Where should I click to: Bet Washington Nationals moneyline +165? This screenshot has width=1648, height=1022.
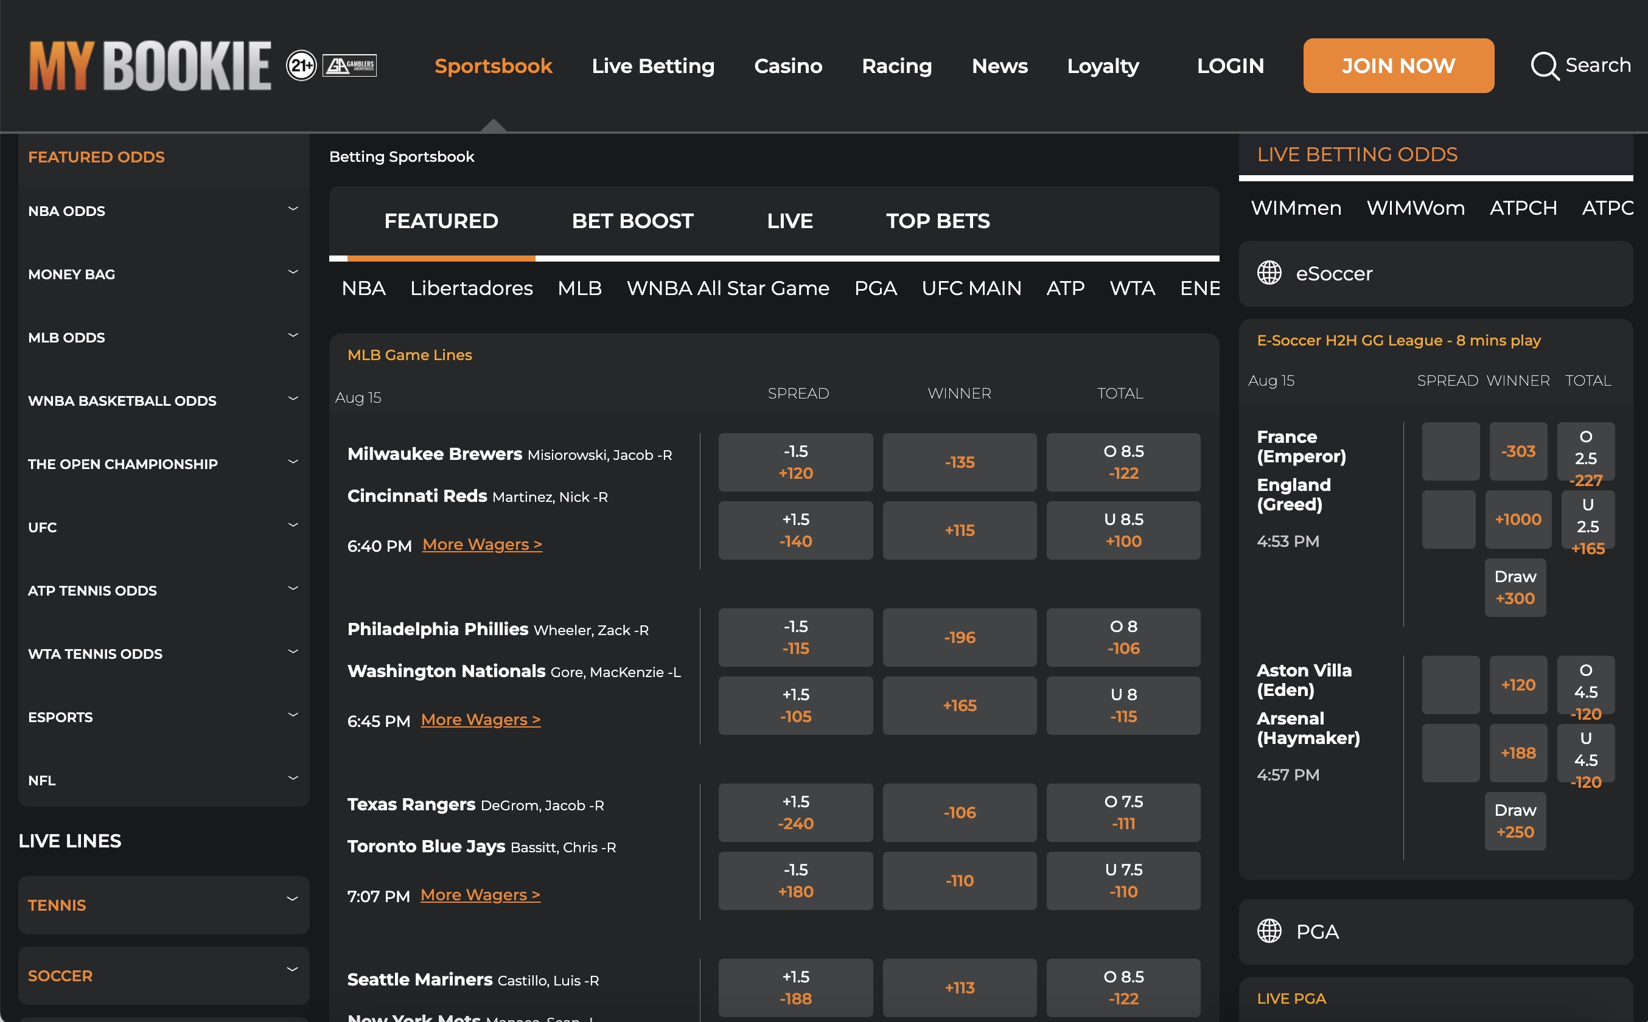click(x=959, y=706)
